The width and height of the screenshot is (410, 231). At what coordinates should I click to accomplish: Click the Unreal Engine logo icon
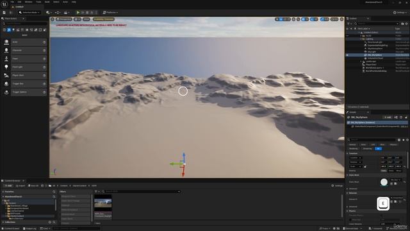coord(4,4)
